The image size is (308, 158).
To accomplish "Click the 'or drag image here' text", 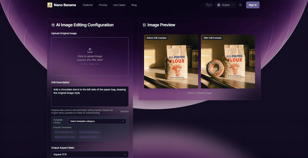I will (x=90, y=64).
